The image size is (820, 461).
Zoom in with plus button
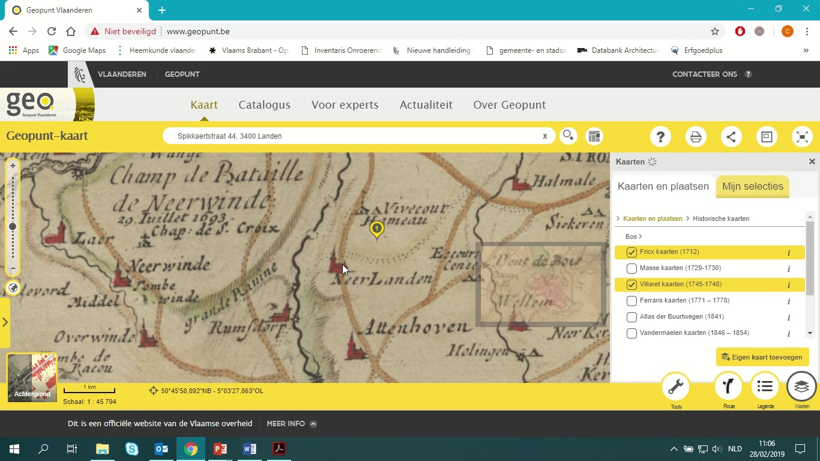tap(13, 166)
